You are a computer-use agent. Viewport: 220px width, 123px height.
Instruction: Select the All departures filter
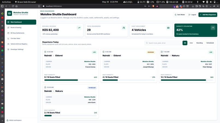click(x=185, y=43)
